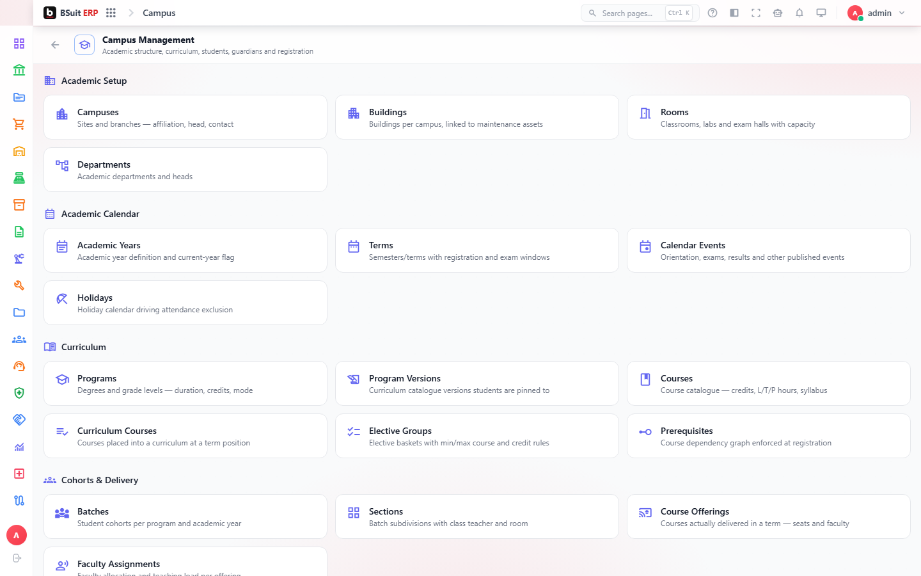Open the warehouse icon in sidebar

[19, 151]
